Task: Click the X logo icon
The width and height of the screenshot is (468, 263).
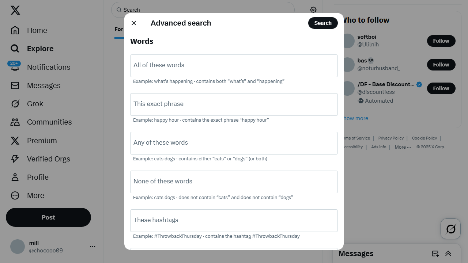Action: (15, 11)
